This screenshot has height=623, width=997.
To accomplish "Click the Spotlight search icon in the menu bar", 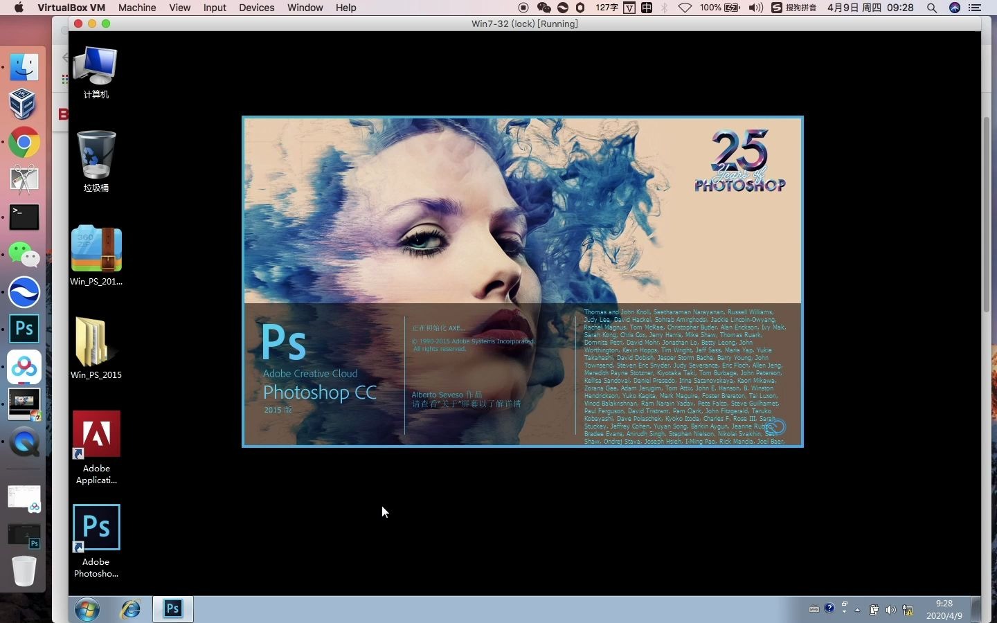I will point(932,8).
